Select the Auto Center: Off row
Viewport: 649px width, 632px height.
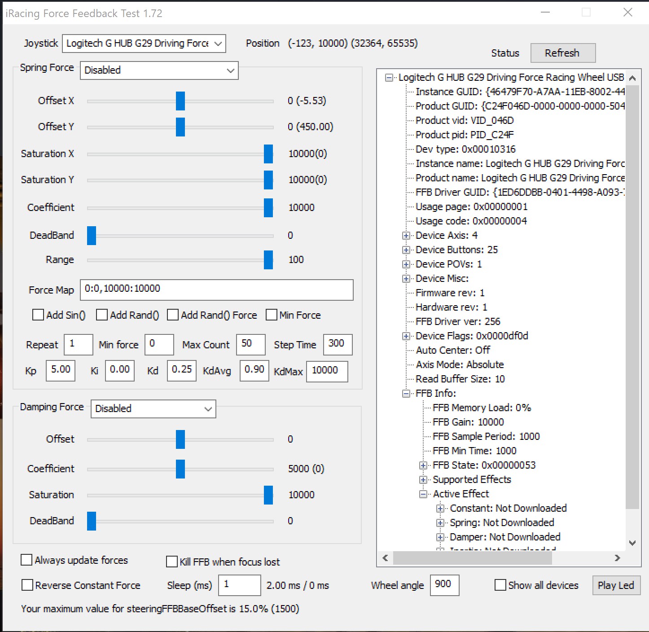coord(453,350)
